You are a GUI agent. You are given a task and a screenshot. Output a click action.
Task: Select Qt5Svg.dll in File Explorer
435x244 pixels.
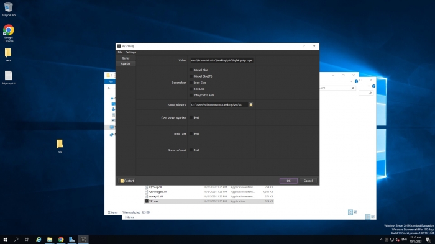pos(155,187)
